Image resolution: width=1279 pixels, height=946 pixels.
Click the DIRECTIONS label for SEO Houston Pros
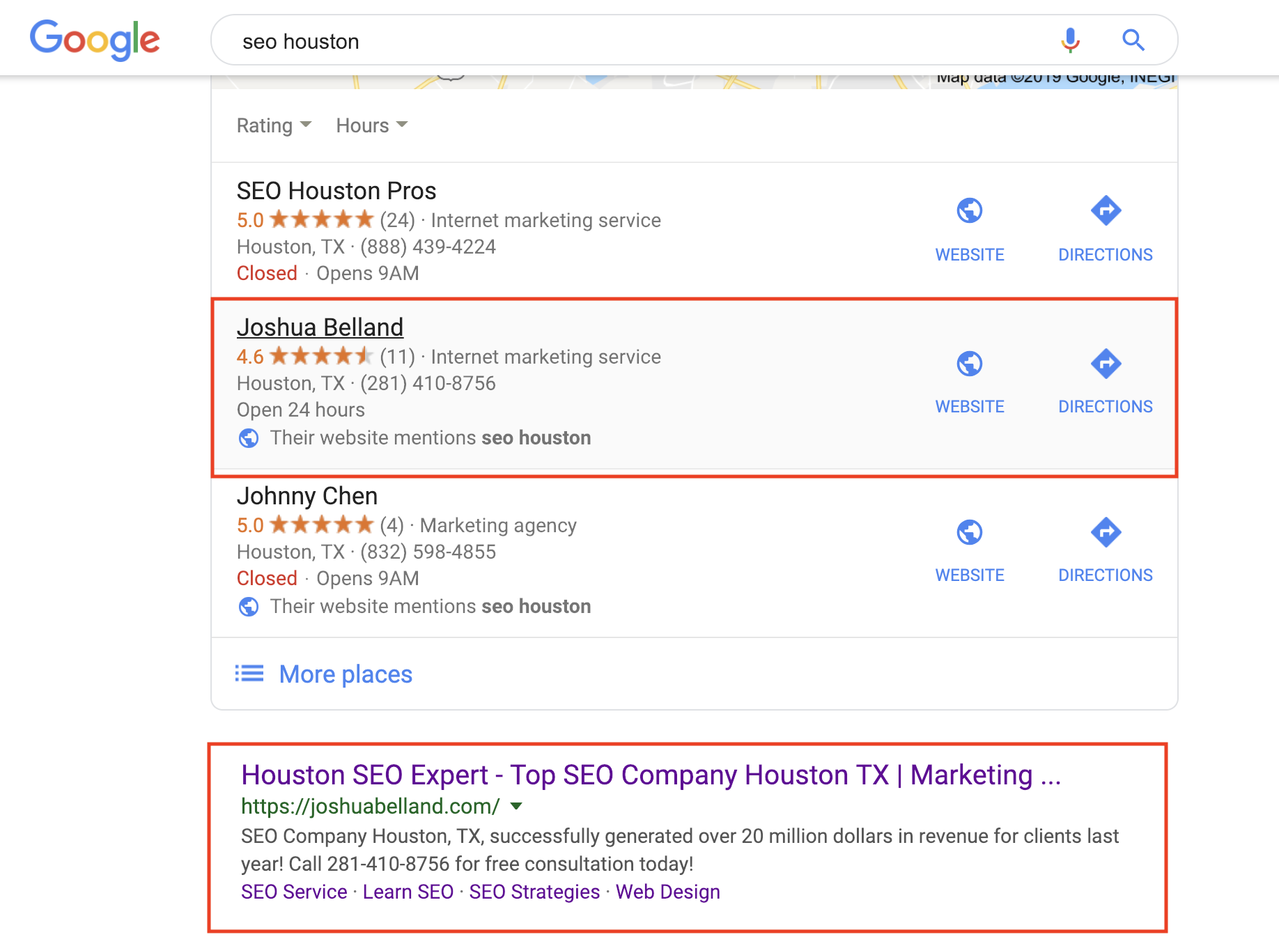(x=1106, y=255)
